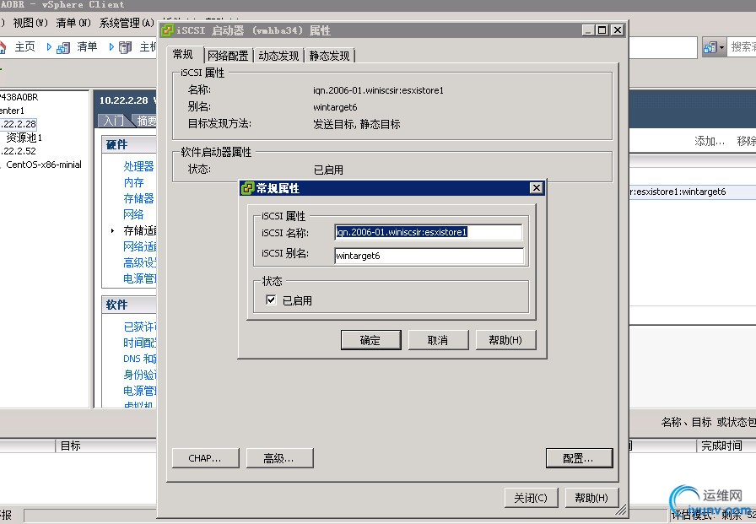
Task: Open the 网络 hardware link
Action: (x=133, y=214)
